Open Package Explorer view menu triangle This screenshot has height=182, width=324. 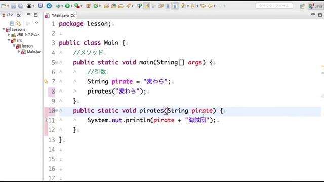click(37, 23)
